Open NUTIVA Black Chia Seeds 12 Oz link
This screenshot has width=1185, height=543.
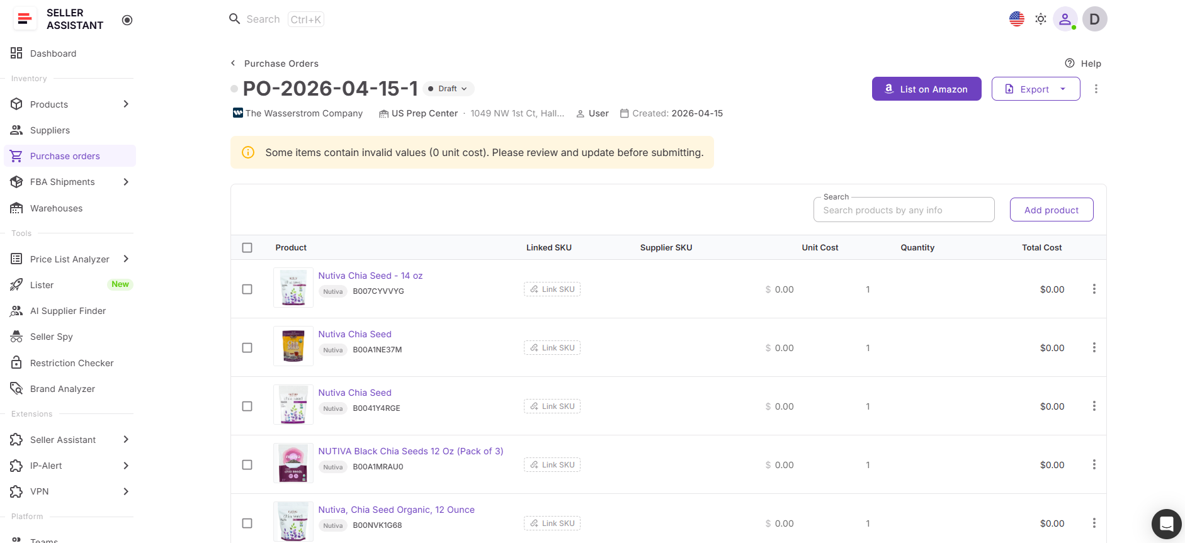click(411, 451)
